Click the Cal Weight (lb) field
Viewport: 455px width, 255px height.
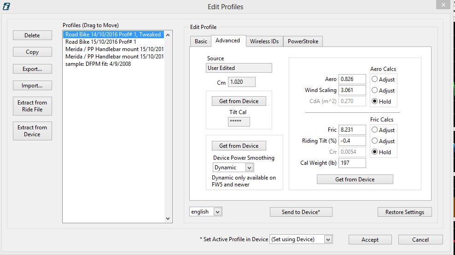coord(352,163)
